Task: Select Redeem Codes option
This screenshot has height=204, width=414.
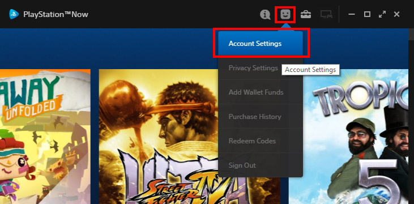Action: coord(261,141)
